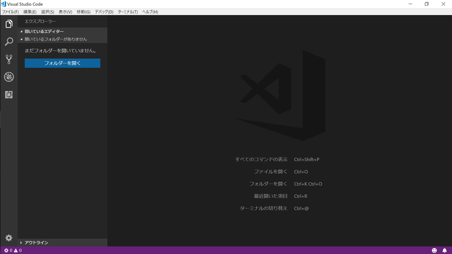This screenshot has width=452, height=254.
Task: Click the ターミナルの切り替え hint text
Action: (264, 208)
